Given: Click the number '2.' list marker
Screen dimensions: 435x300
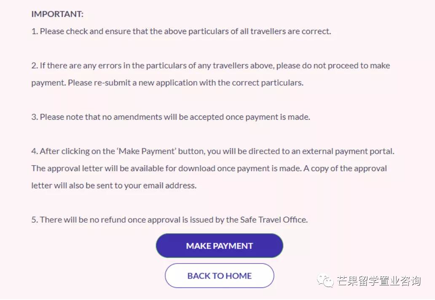Looking at the screenshot, I should point(35,66).
